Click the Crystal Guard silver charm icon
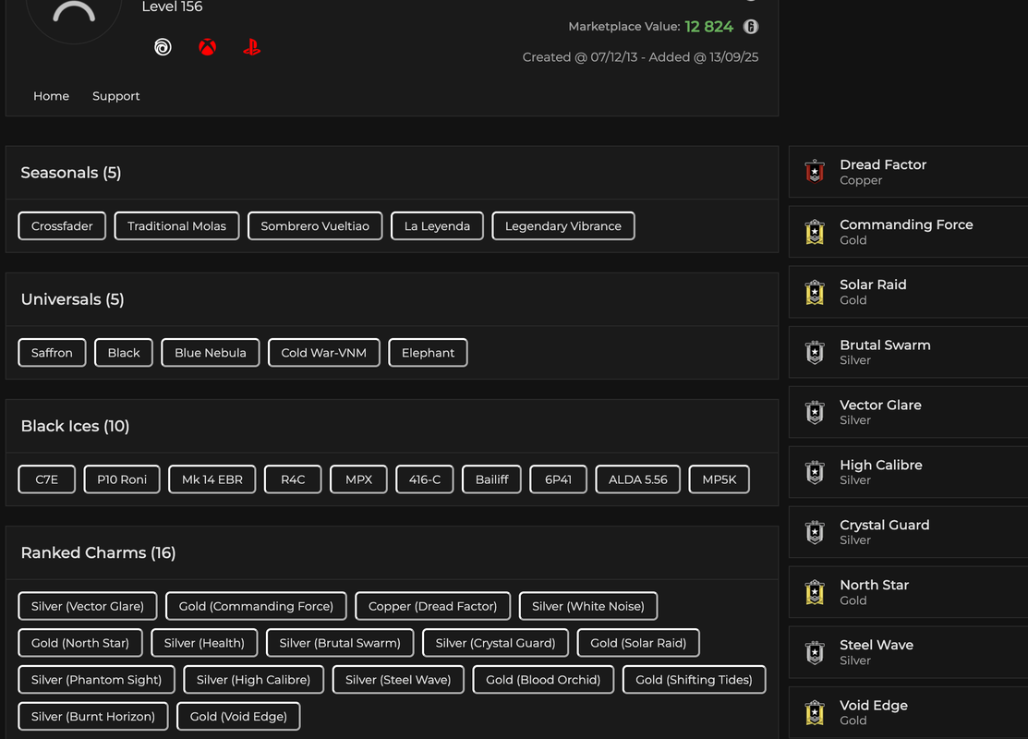 (815, 532)
